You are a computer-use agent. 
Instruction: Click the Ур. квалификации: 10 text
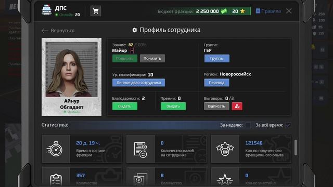[x=133, y=75]
